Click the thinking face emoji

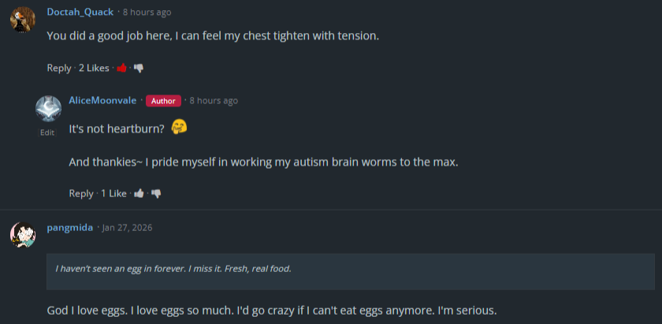[x=179, y=127]
